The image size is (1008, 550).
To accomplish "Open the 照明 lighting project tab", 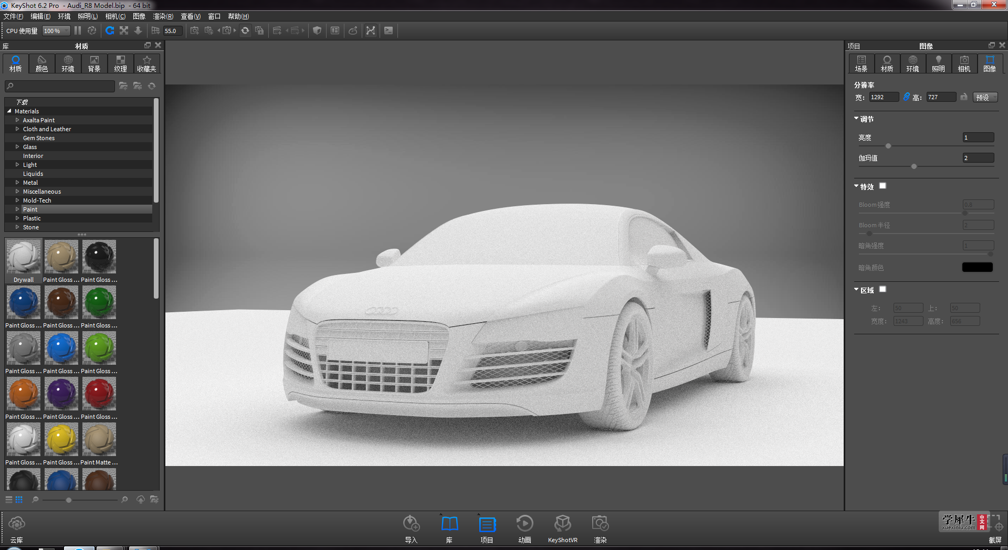I will click(x=939, y=64).
